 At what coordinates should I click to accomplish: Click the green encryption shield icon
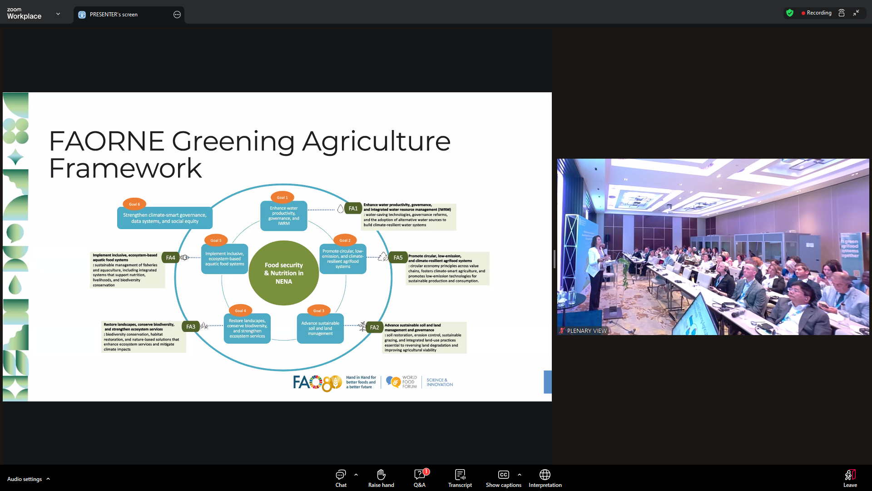pyautogui.click(x=790, y=13)
